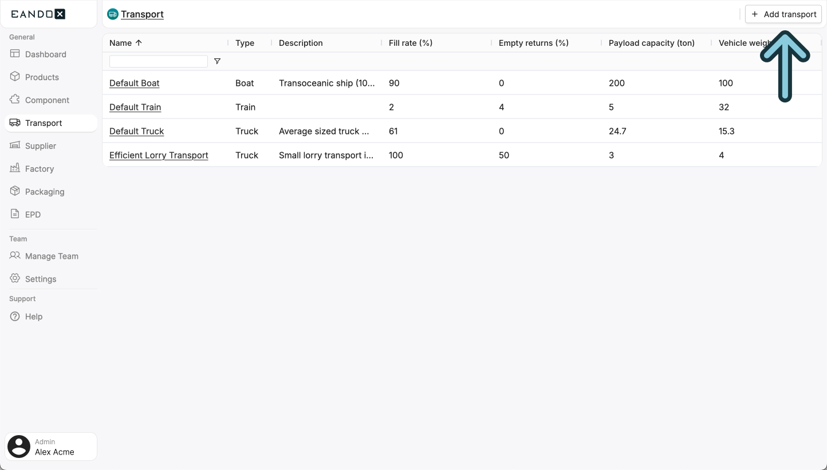Click the Alex Acme profile avatar
The image size is (827, 470).
(x=18, y=446)
